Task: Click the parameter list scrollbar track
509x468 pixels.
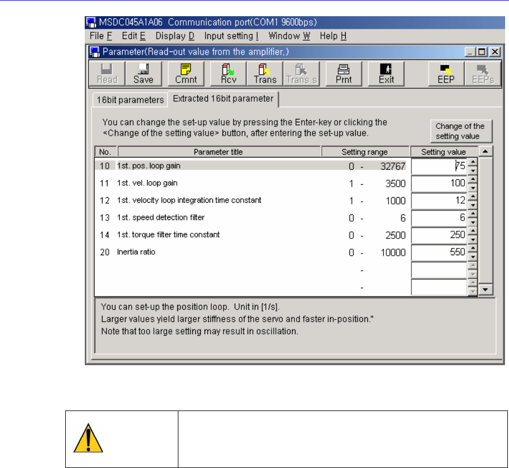Action: coord(485,220)
